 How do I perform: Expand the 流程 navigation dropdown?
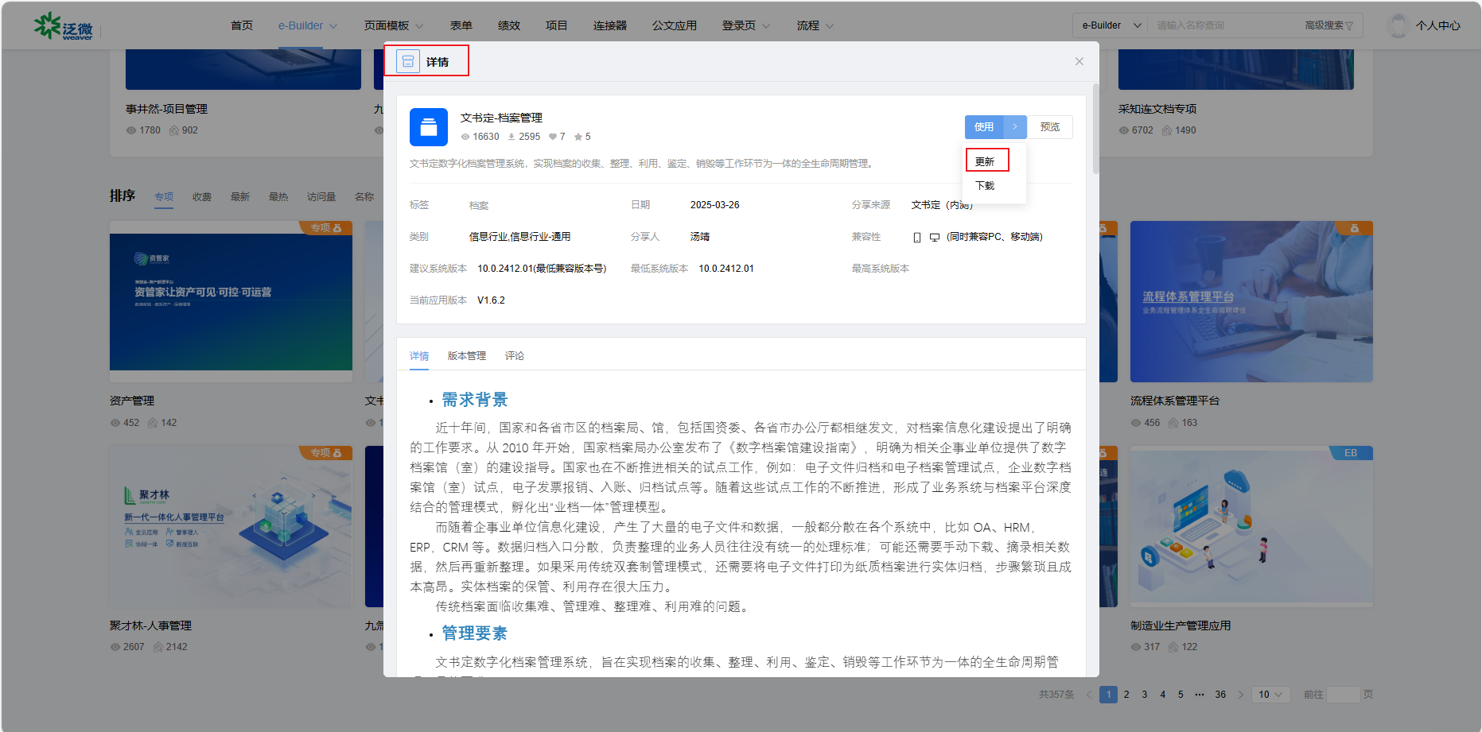click(815, 25)
